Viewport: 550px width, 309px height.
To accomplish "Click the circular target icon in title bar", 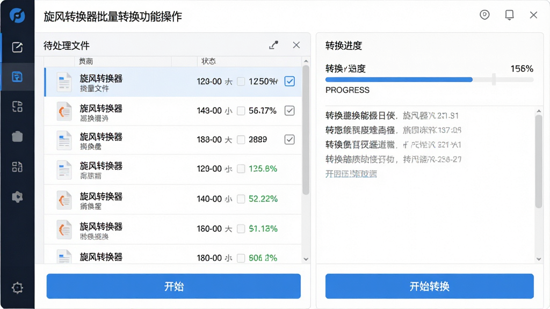I will pyautogui.click(x=484, y=14).
